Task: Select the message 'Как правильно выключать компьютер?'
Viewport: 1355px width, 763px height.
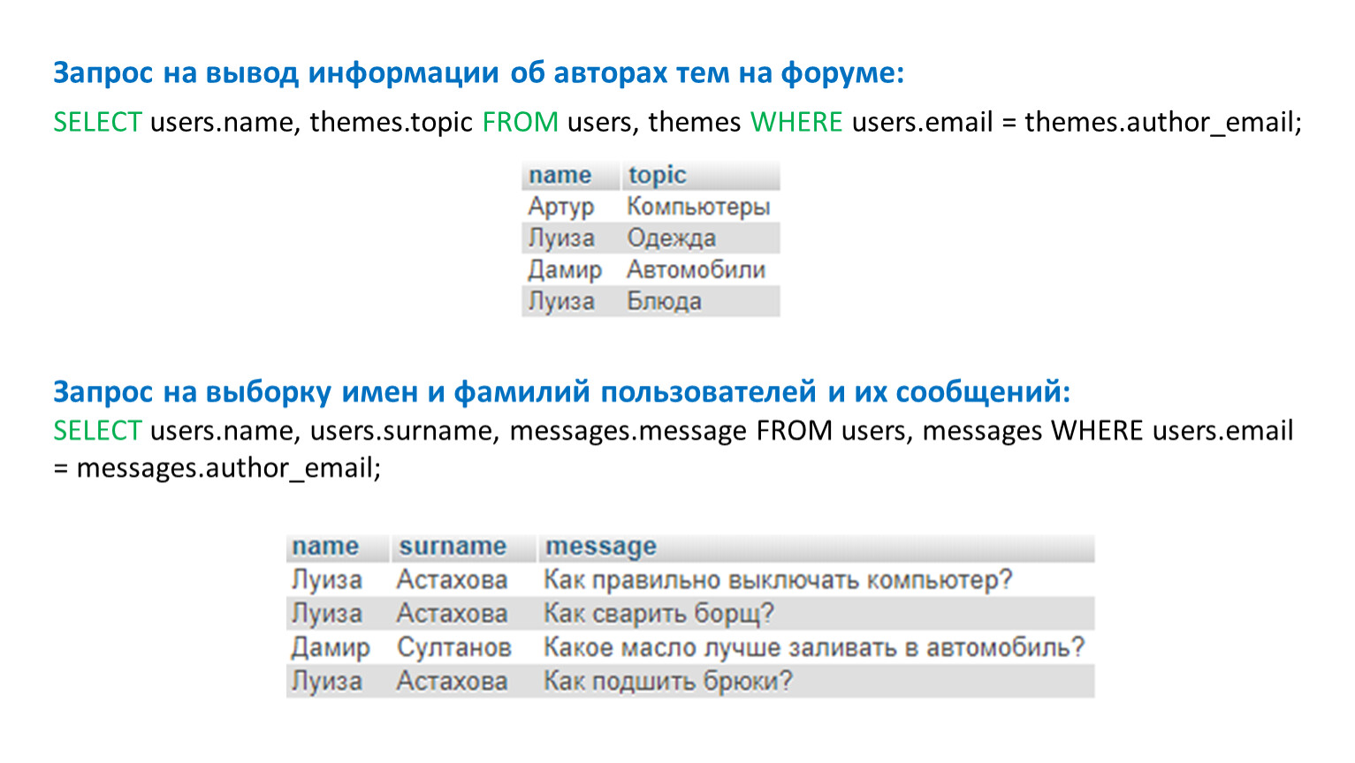Action: 778,580
